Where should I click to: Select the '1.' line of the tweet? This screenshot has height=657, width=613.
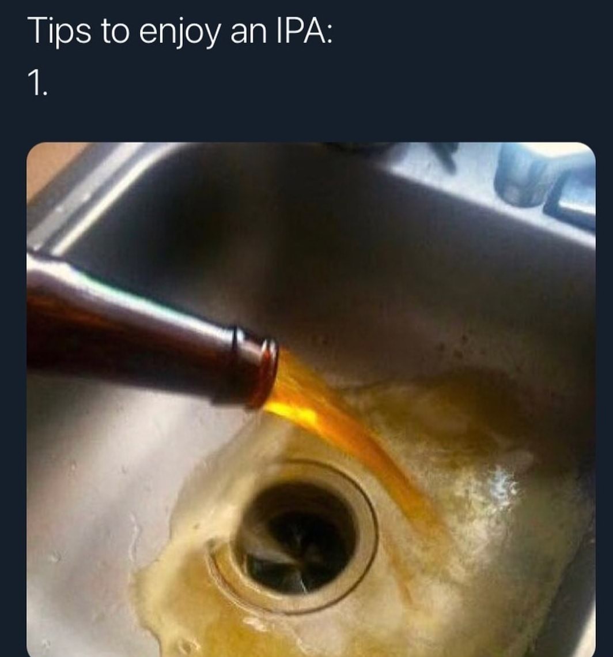37,83
